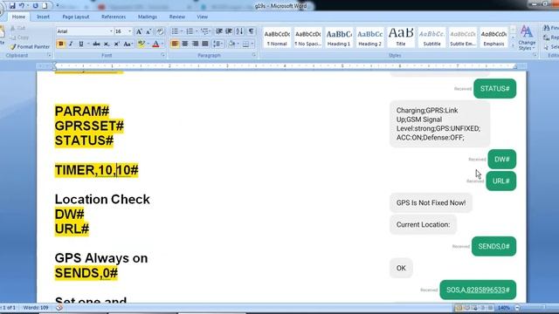Open the Arial font name dropdown

111,31
